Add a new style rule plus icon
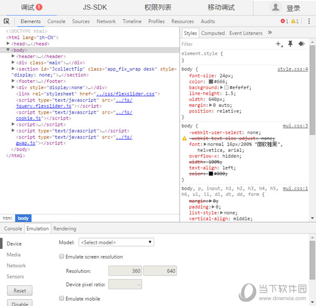 (x=279, y=44)
